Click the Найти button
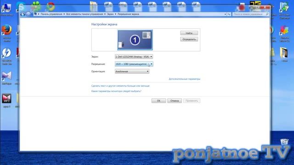The height and width of the screenshot is (165, 294). point(189,33)
